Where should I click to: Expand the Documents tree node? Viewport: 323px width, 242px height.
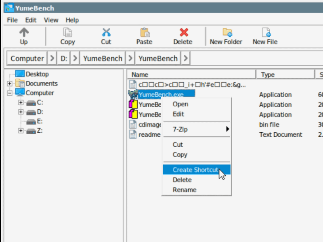pos(9,83)
